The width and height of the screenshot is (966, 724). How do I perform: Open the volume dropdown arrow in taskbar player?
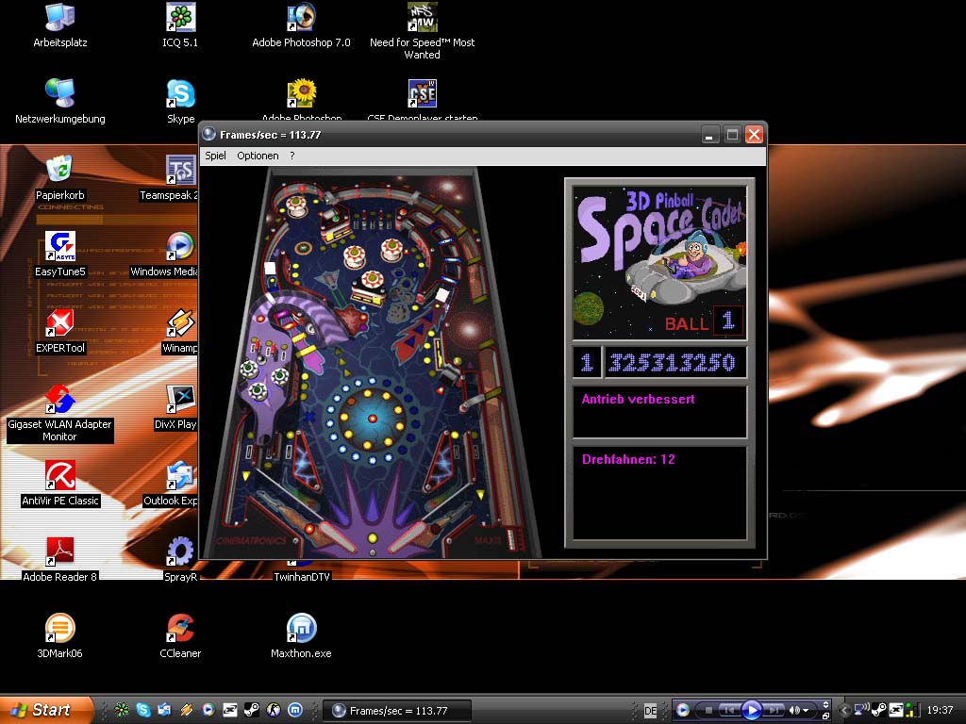coord(806,711)
